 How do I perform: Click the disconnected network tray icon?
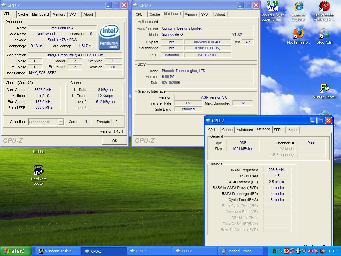point(292,251)
